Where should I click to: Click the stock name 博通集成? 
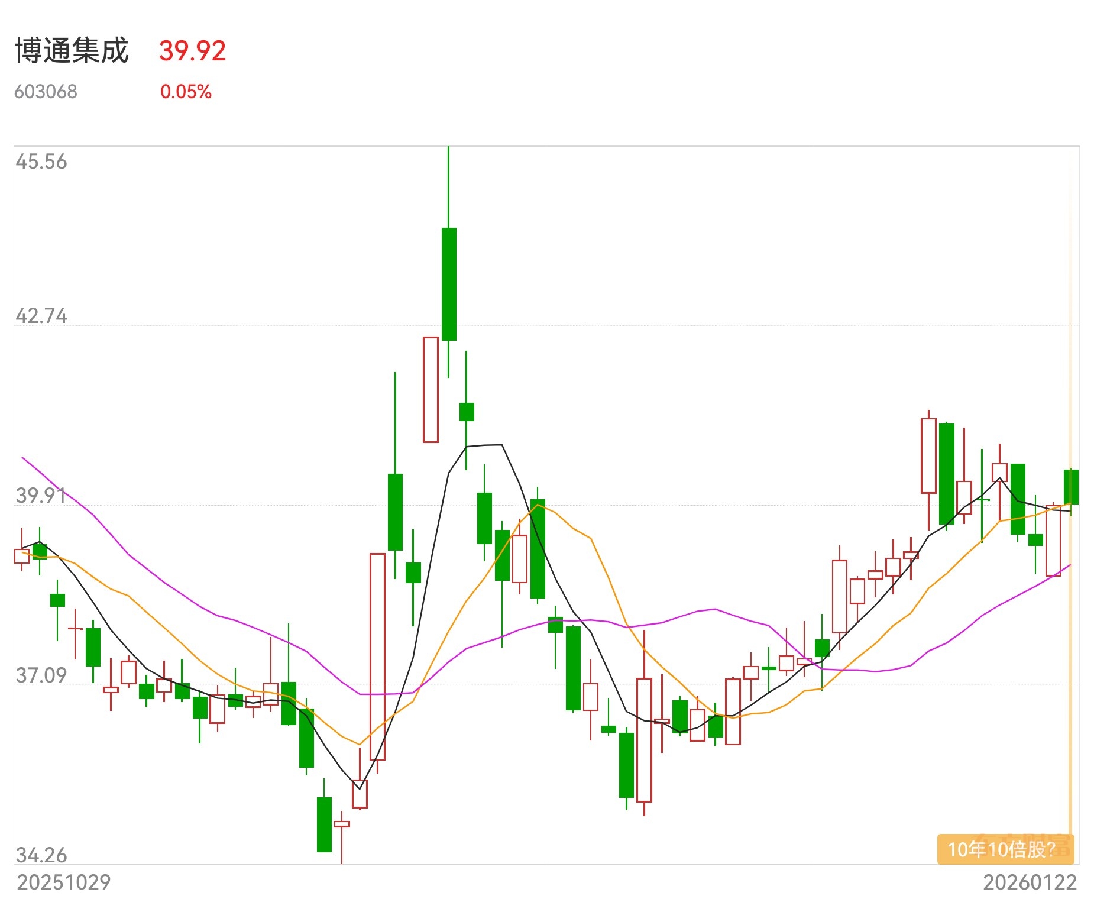[72, 51]
